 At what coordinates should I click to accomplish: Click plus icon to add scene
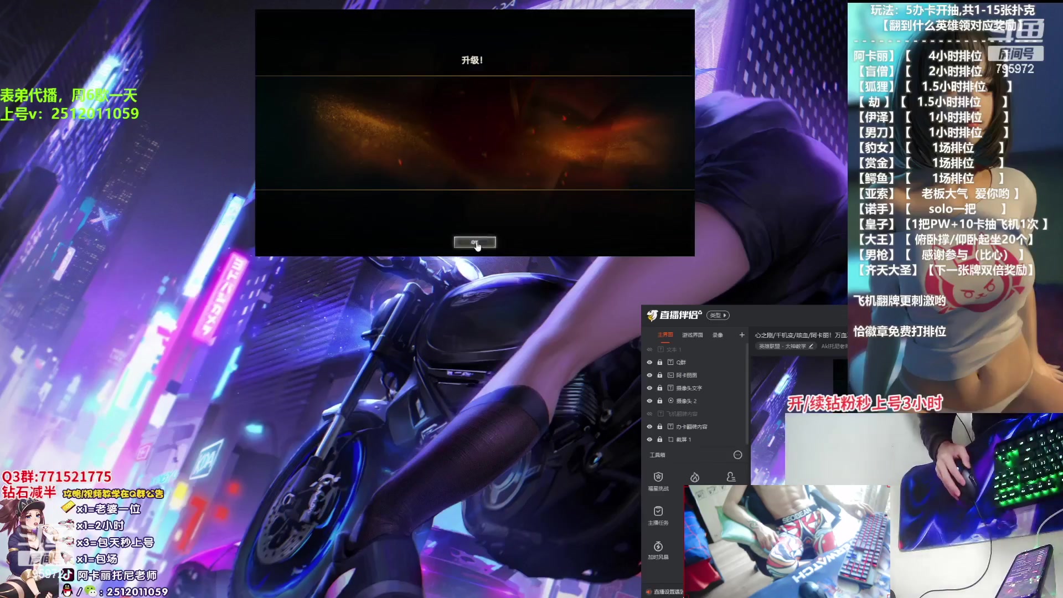point(742,335)
